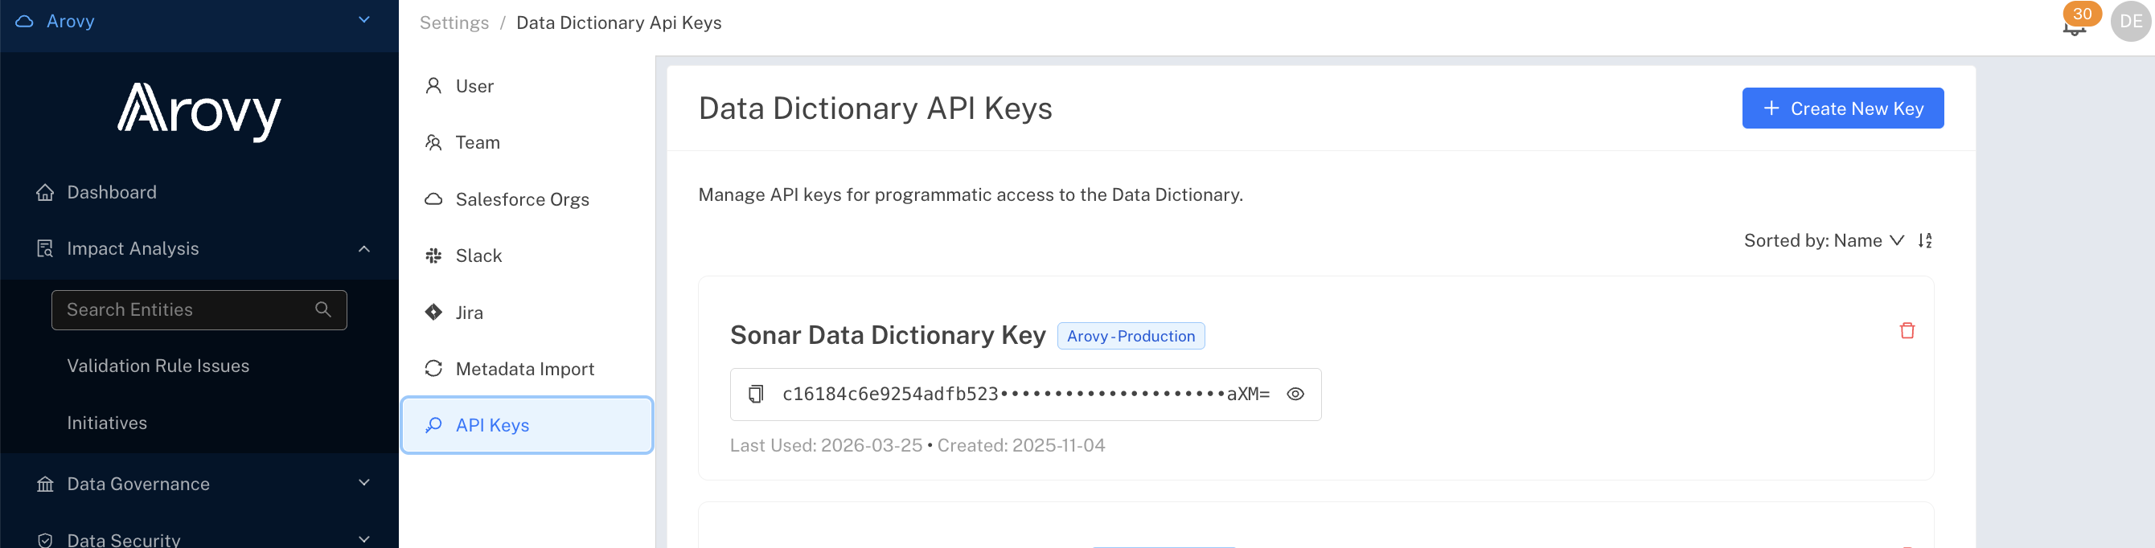2155x548 pixels.
Task: Click the Metadata Import refresh icon
Action: [x=433, y=370]
